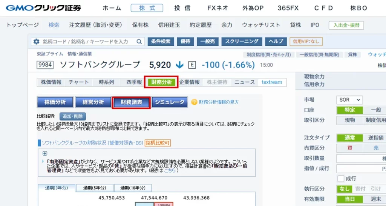Open the 365FX top navigation item
This screenshot has width=386, height=206.
(x=288, y=8)
